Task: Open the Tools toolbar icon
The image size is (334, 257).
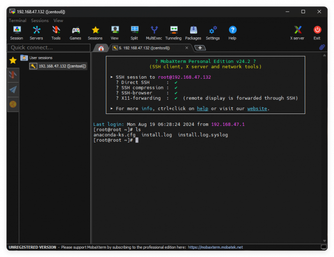Action: pyautogui.click(x=56, y=33)
